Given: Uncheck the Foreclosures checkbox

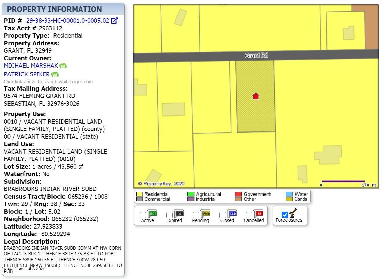Looking at the screenshot, I should coord(285,215).
